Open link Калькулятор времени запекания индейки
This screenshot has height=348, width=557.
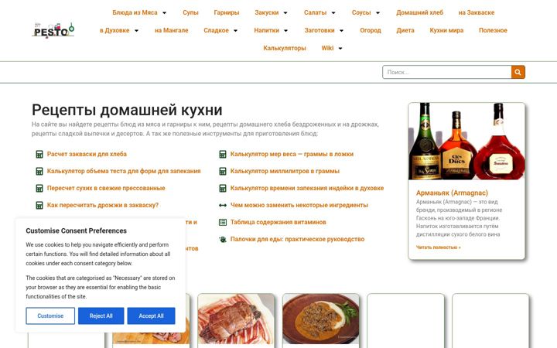[307, 188]
